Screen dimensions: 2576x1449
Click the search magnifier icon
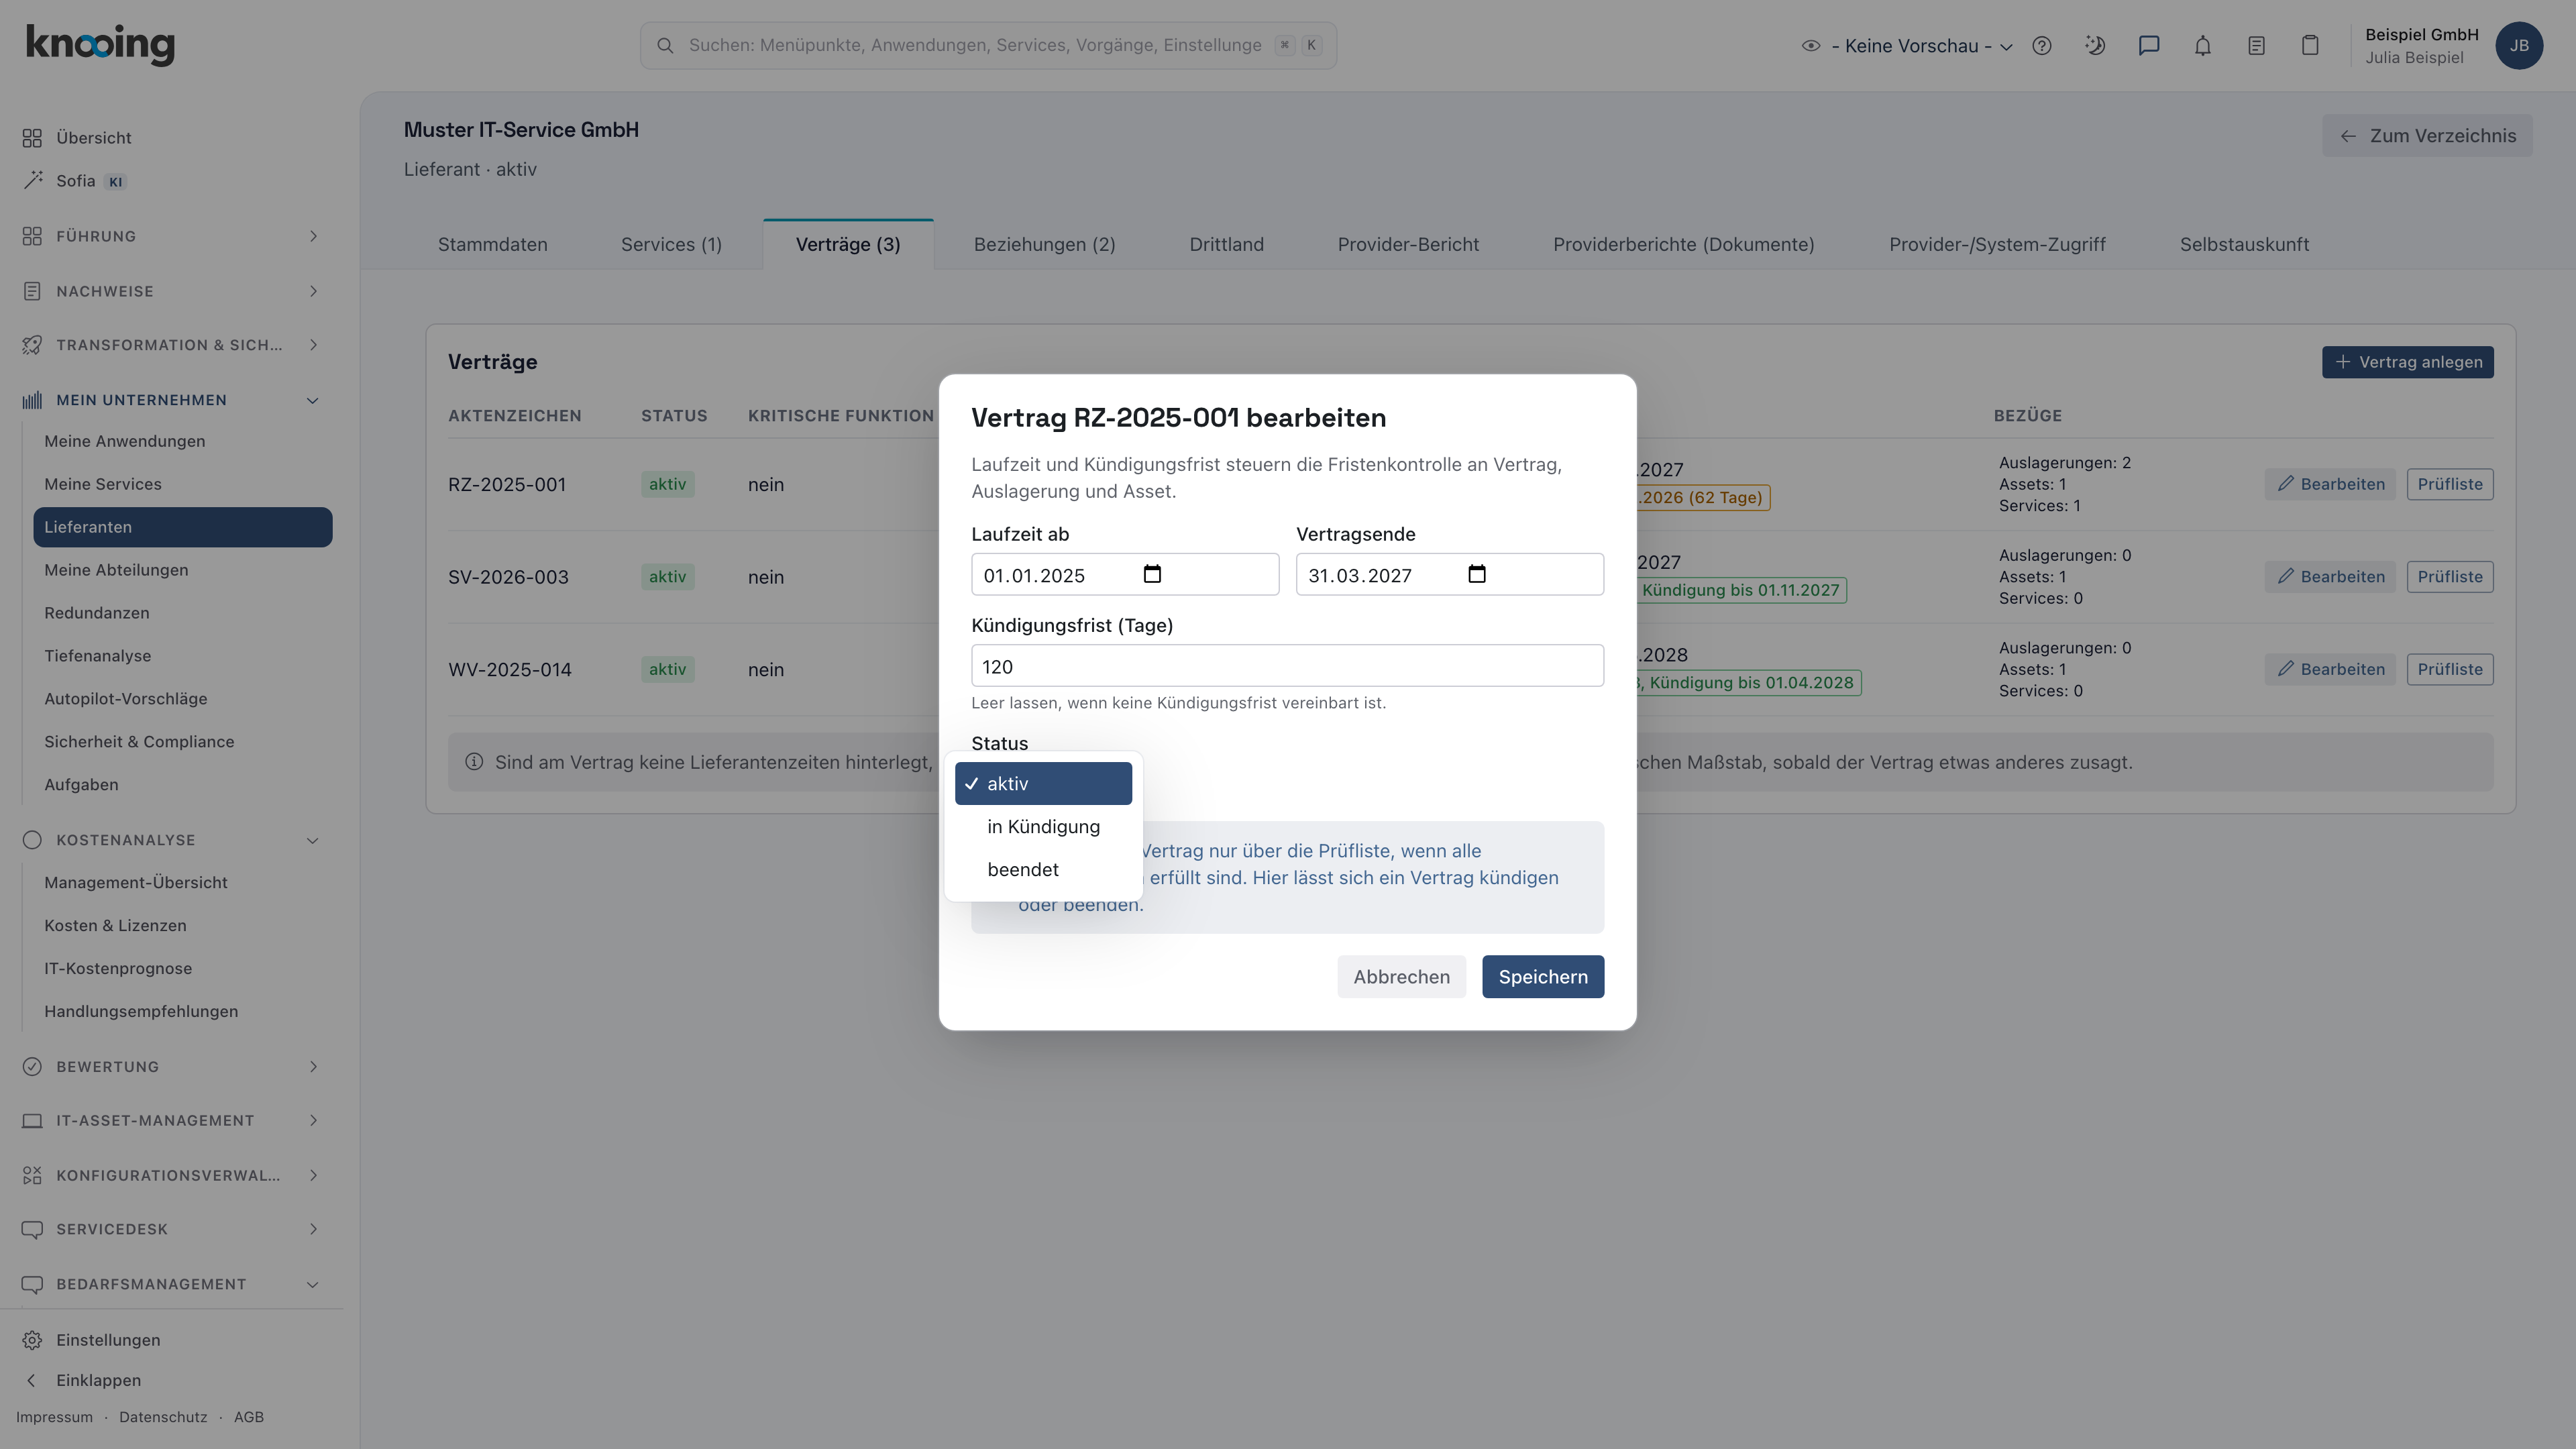(665, 46)
